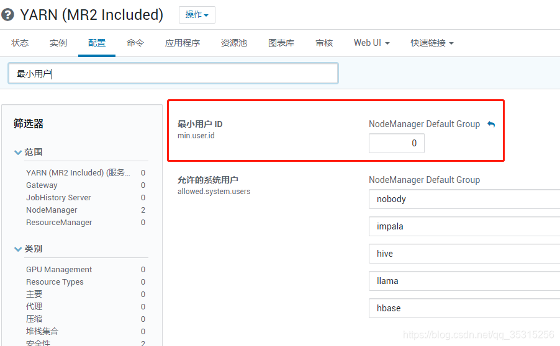The width and height of the screenshot is (560, 346).
Task: Click the 筛选器 filters heading
Action: (x=29, y=123)
